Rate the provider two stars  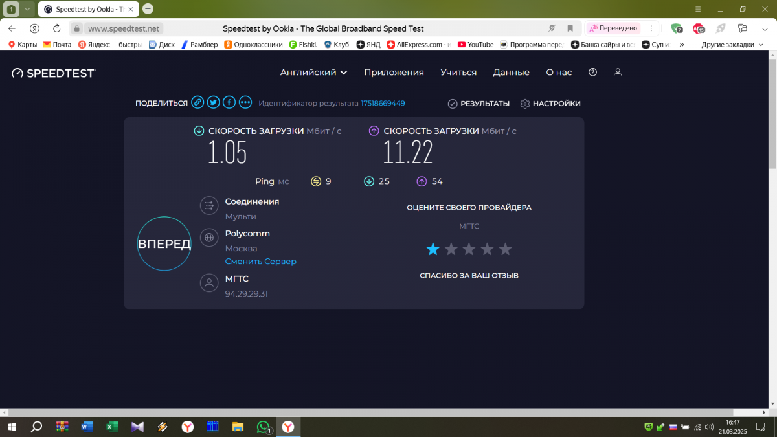pos(451,249)
